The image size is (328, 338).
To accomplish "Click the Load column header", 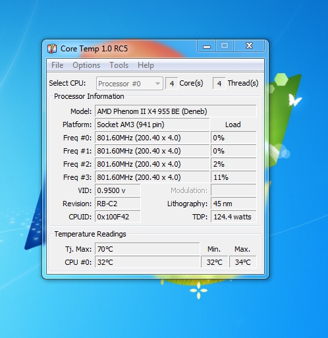I will pyautogui.click(x=233, y=125).
